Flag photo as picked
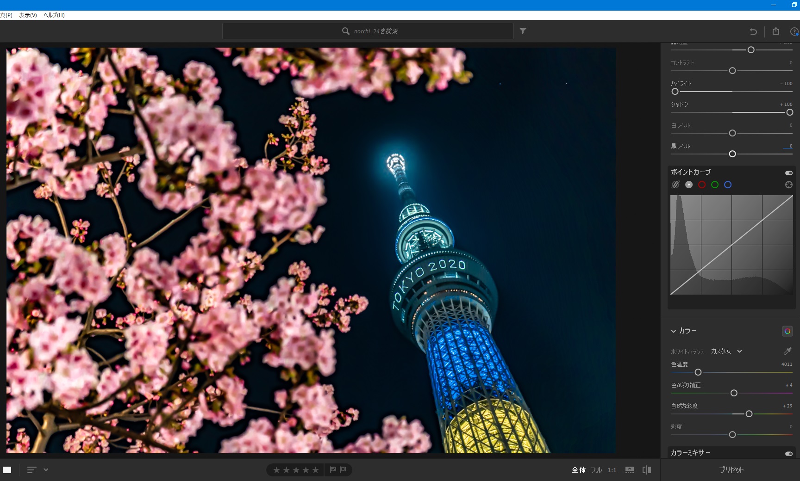800x481 pixels. point(333,469)
